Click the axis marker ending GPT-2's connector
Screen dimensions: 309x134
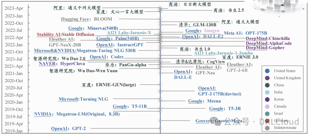(160, 129)
